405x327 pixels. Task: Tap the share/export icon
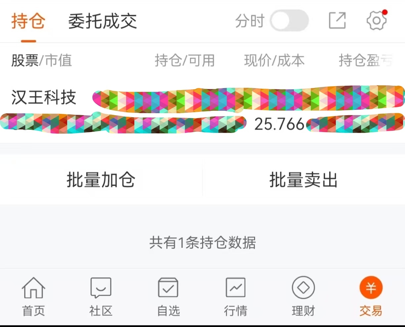[337, 21]
